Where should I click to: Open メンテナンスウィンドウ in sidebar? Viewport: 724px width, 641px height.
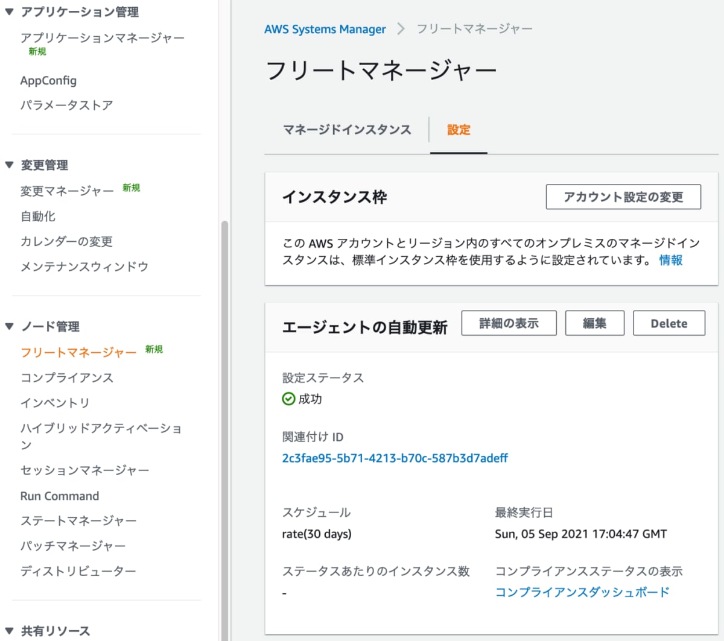click(84, 267)
